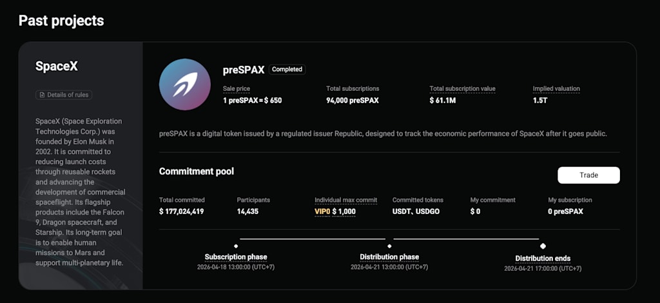660x303 pixels.
Task: Click the Committed tokens label
Action: coord(418,200)
